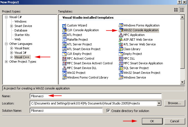
Task: Select the Database project type
Action: pyautogui.click(x=21, y=30)
